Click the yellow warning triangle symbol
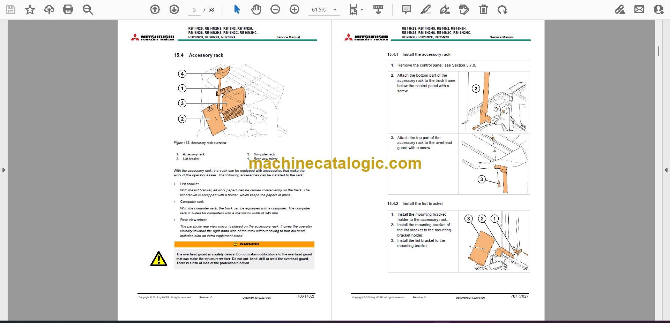670x323 pixels. point(158,259)
